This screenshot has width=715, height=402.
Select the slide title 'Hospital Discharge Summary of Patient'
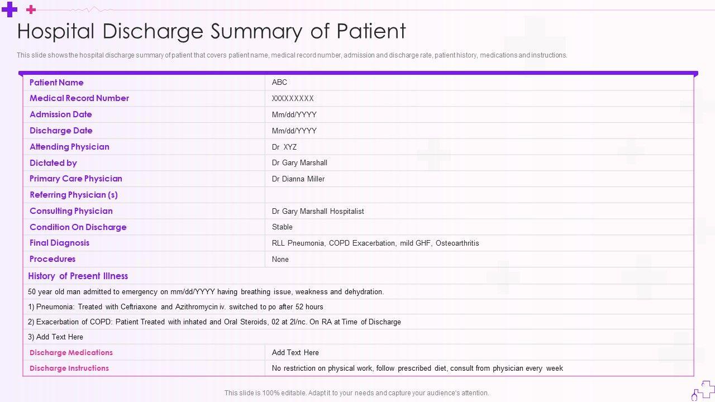[x=211, y=31]
